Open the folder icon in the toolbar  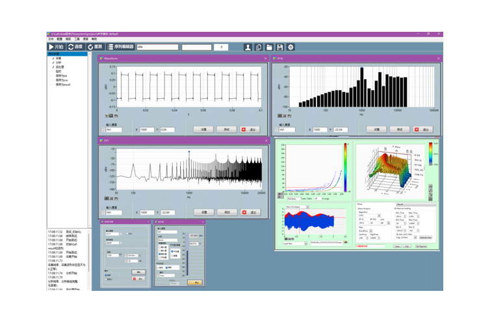click(x=269, y=47)
